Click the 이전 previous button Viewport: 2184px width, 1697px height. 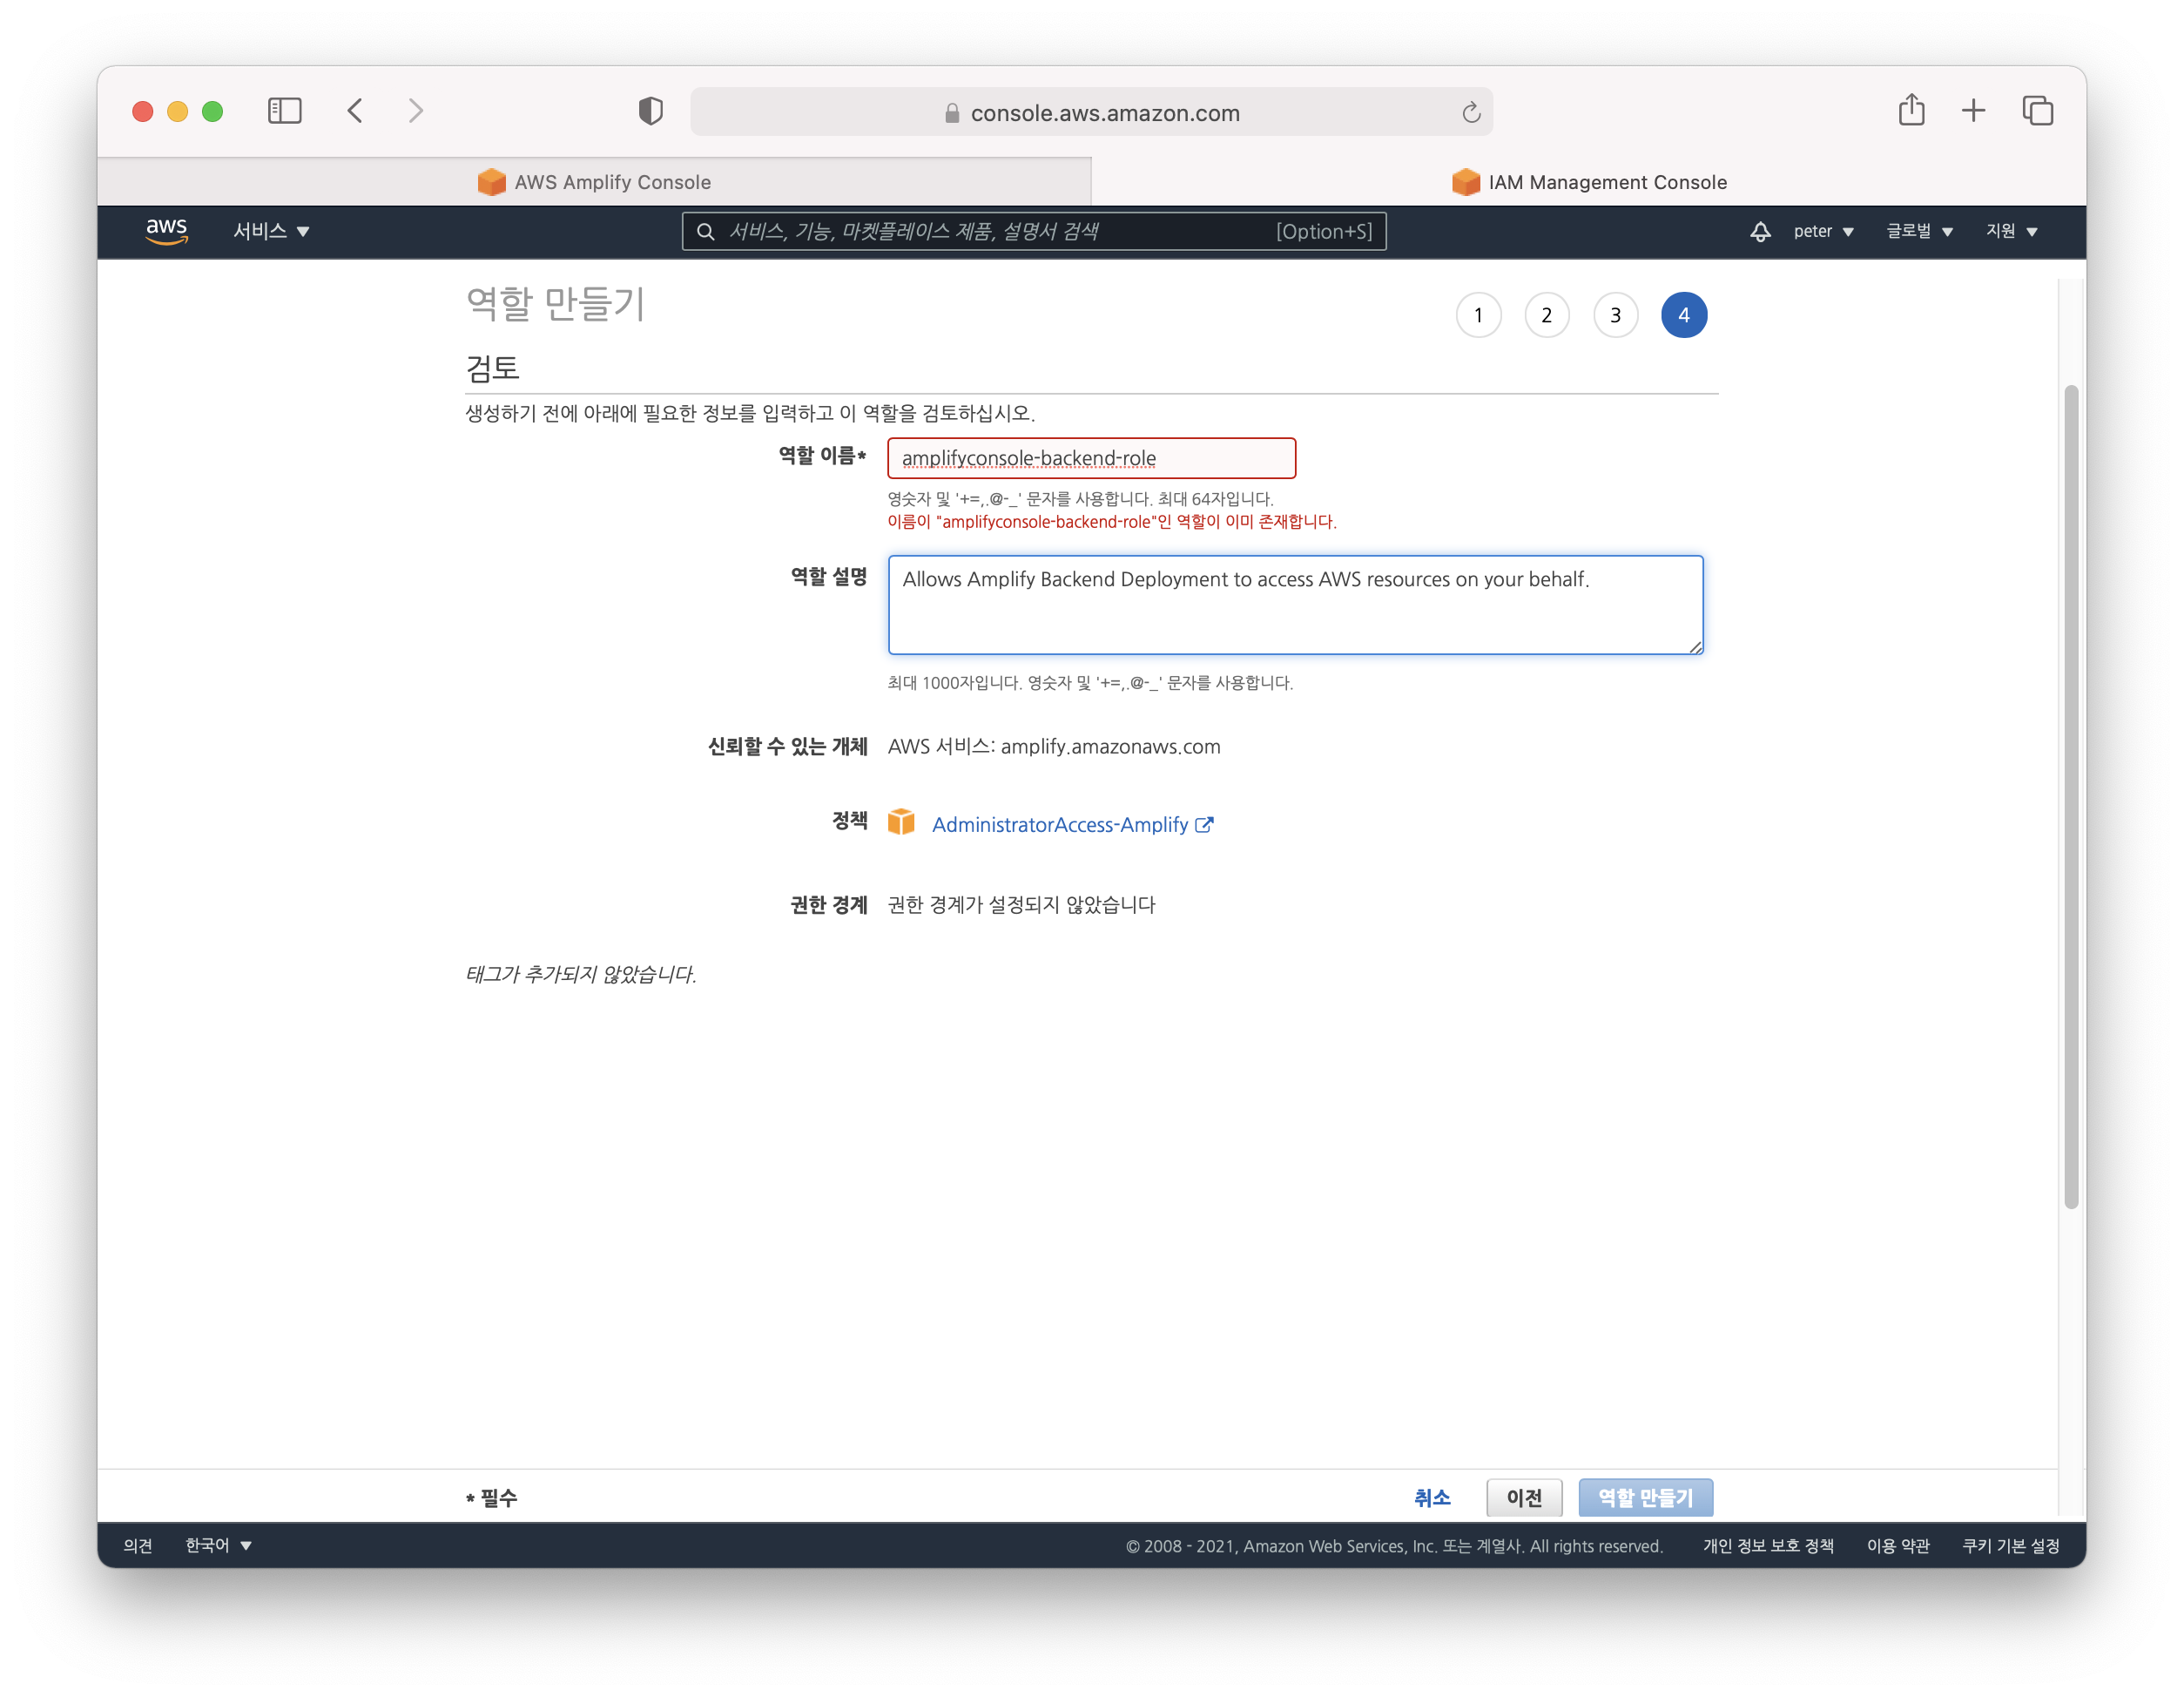(x=1523, y=1498)
